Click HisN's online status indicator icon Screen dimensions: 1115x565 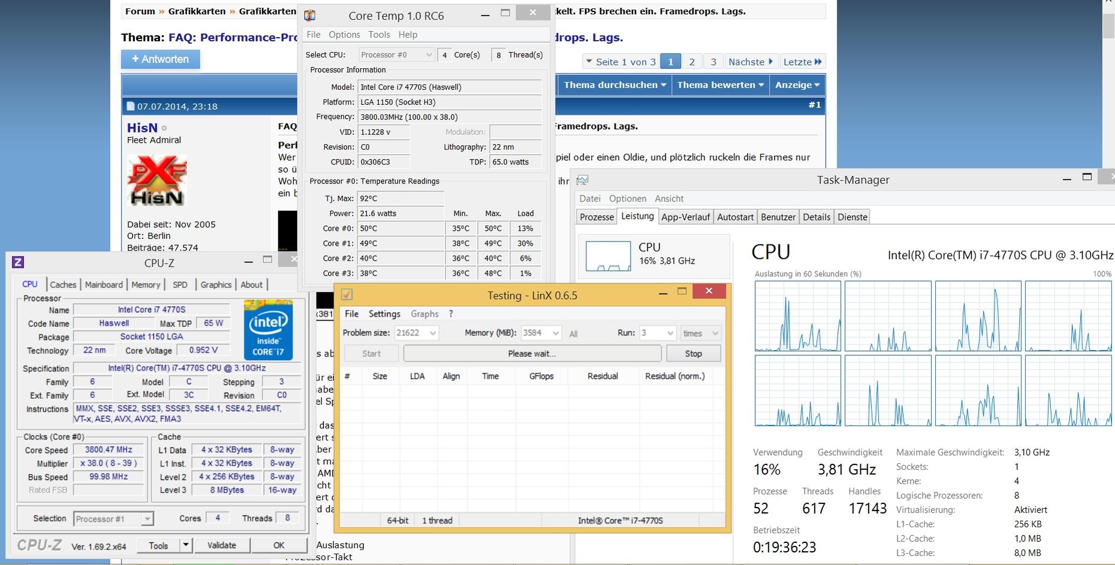[164, 128]
